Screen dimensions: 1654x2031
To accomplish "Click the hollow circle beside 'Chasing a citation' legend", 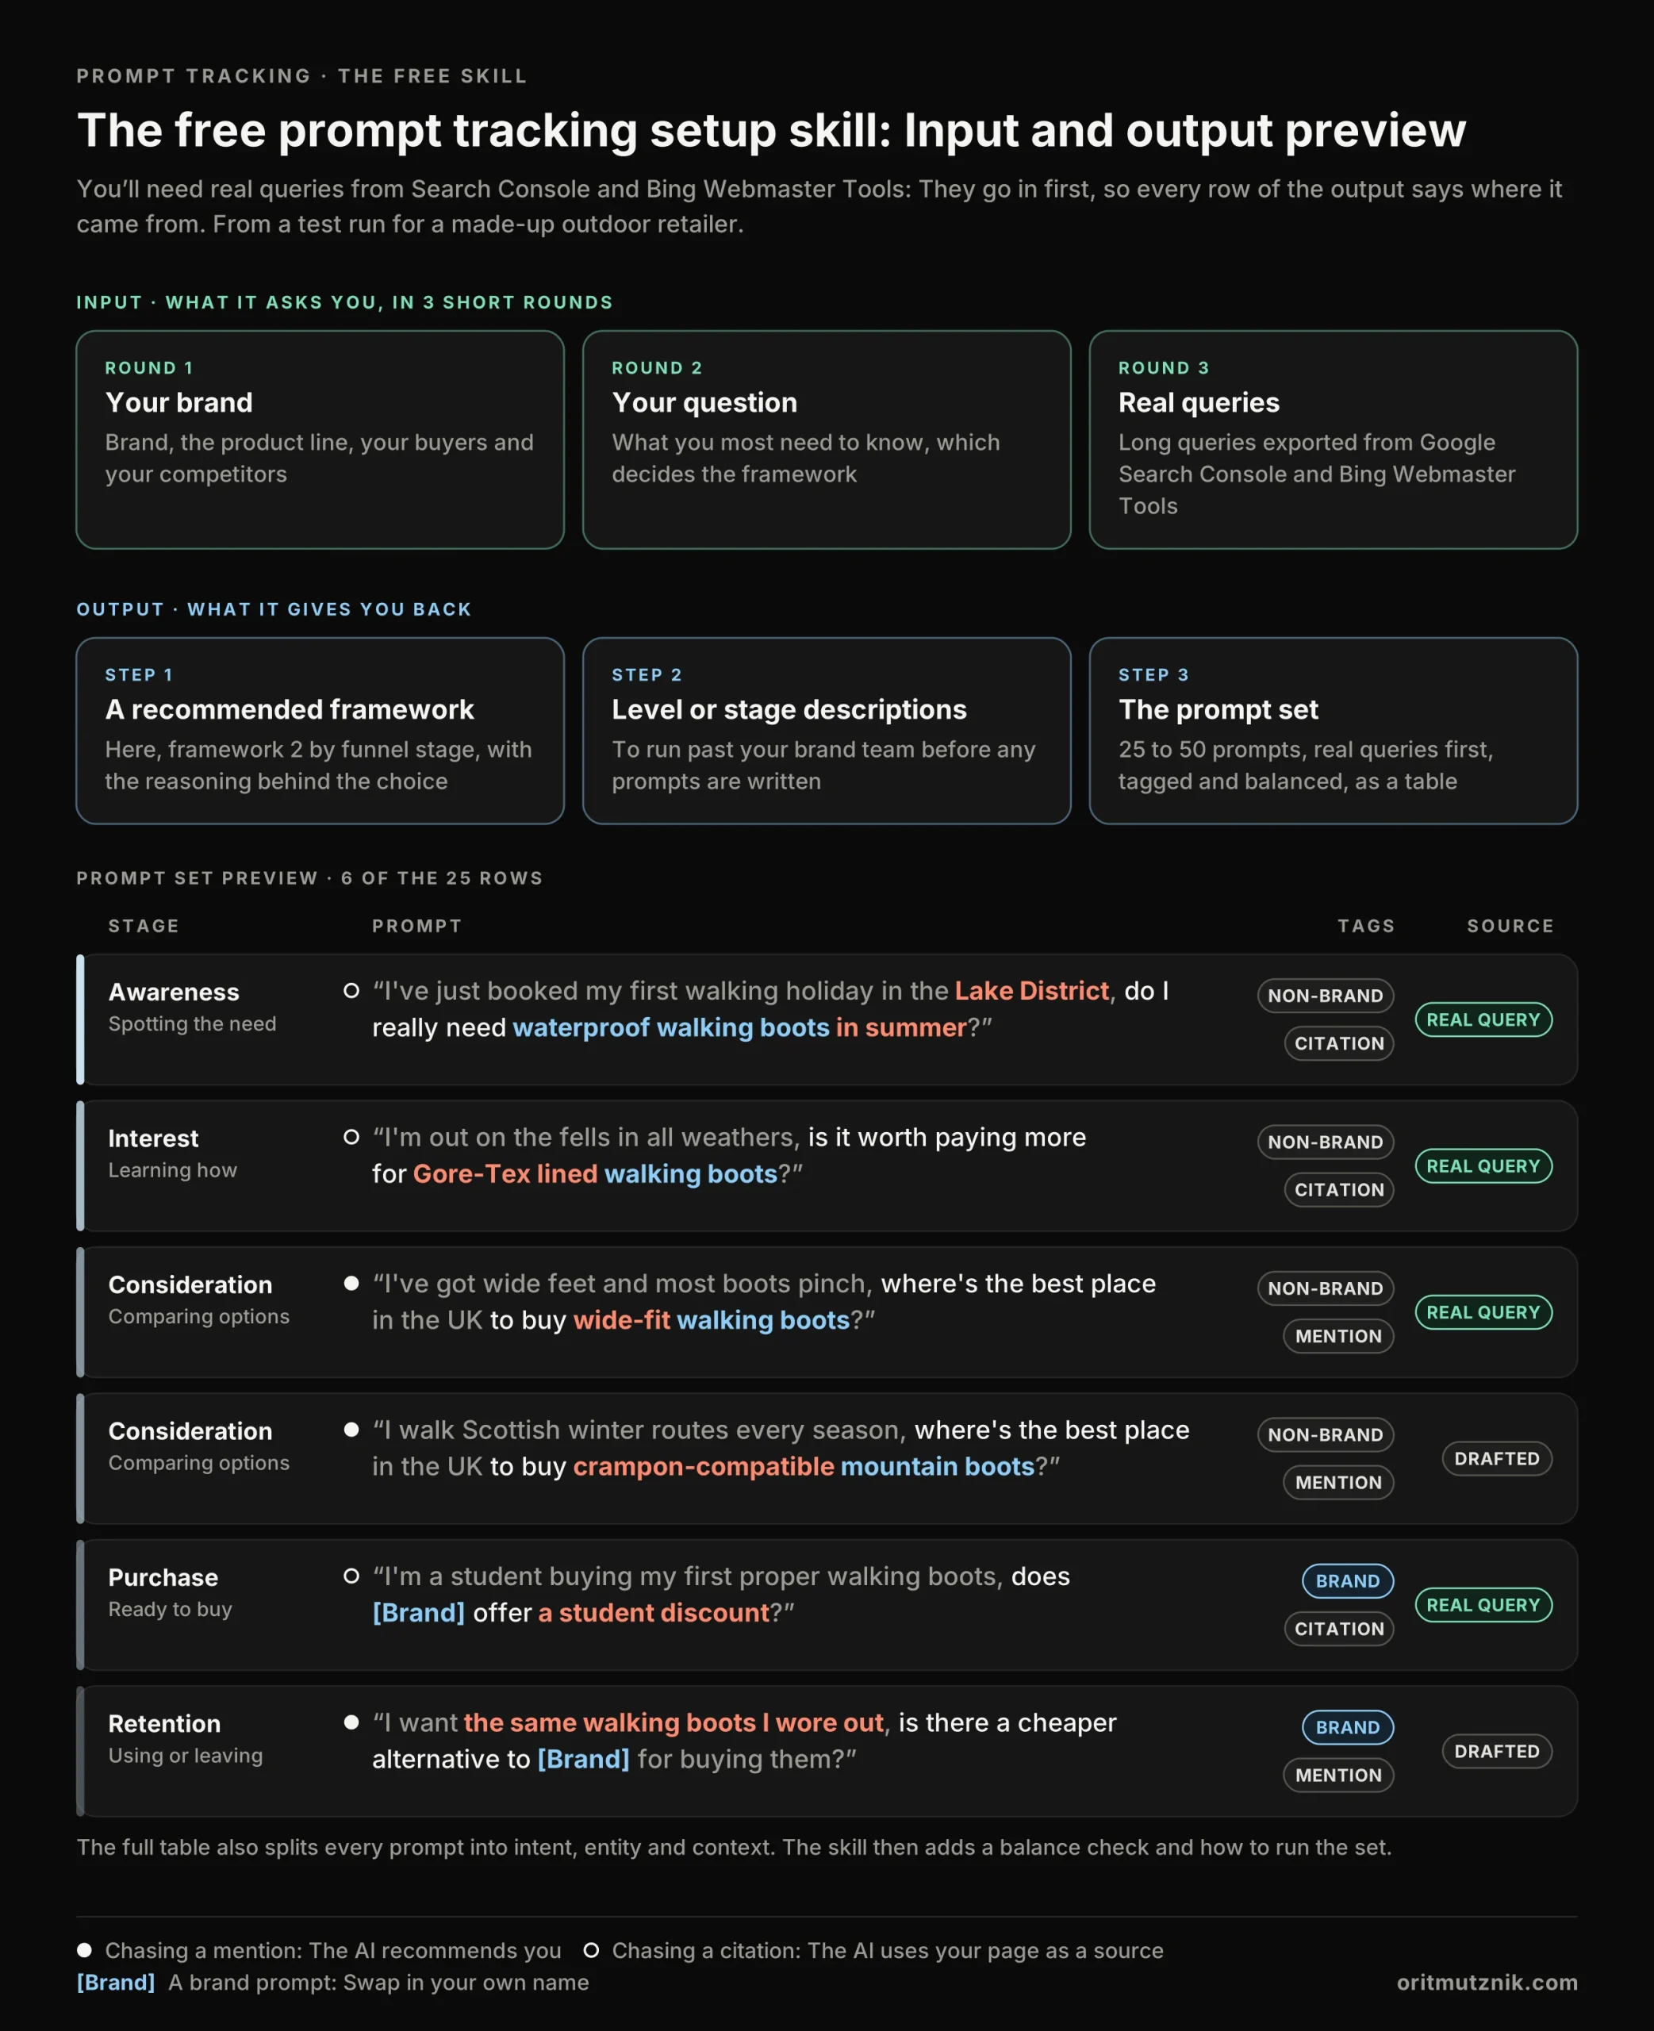I will coord(592,1950).
